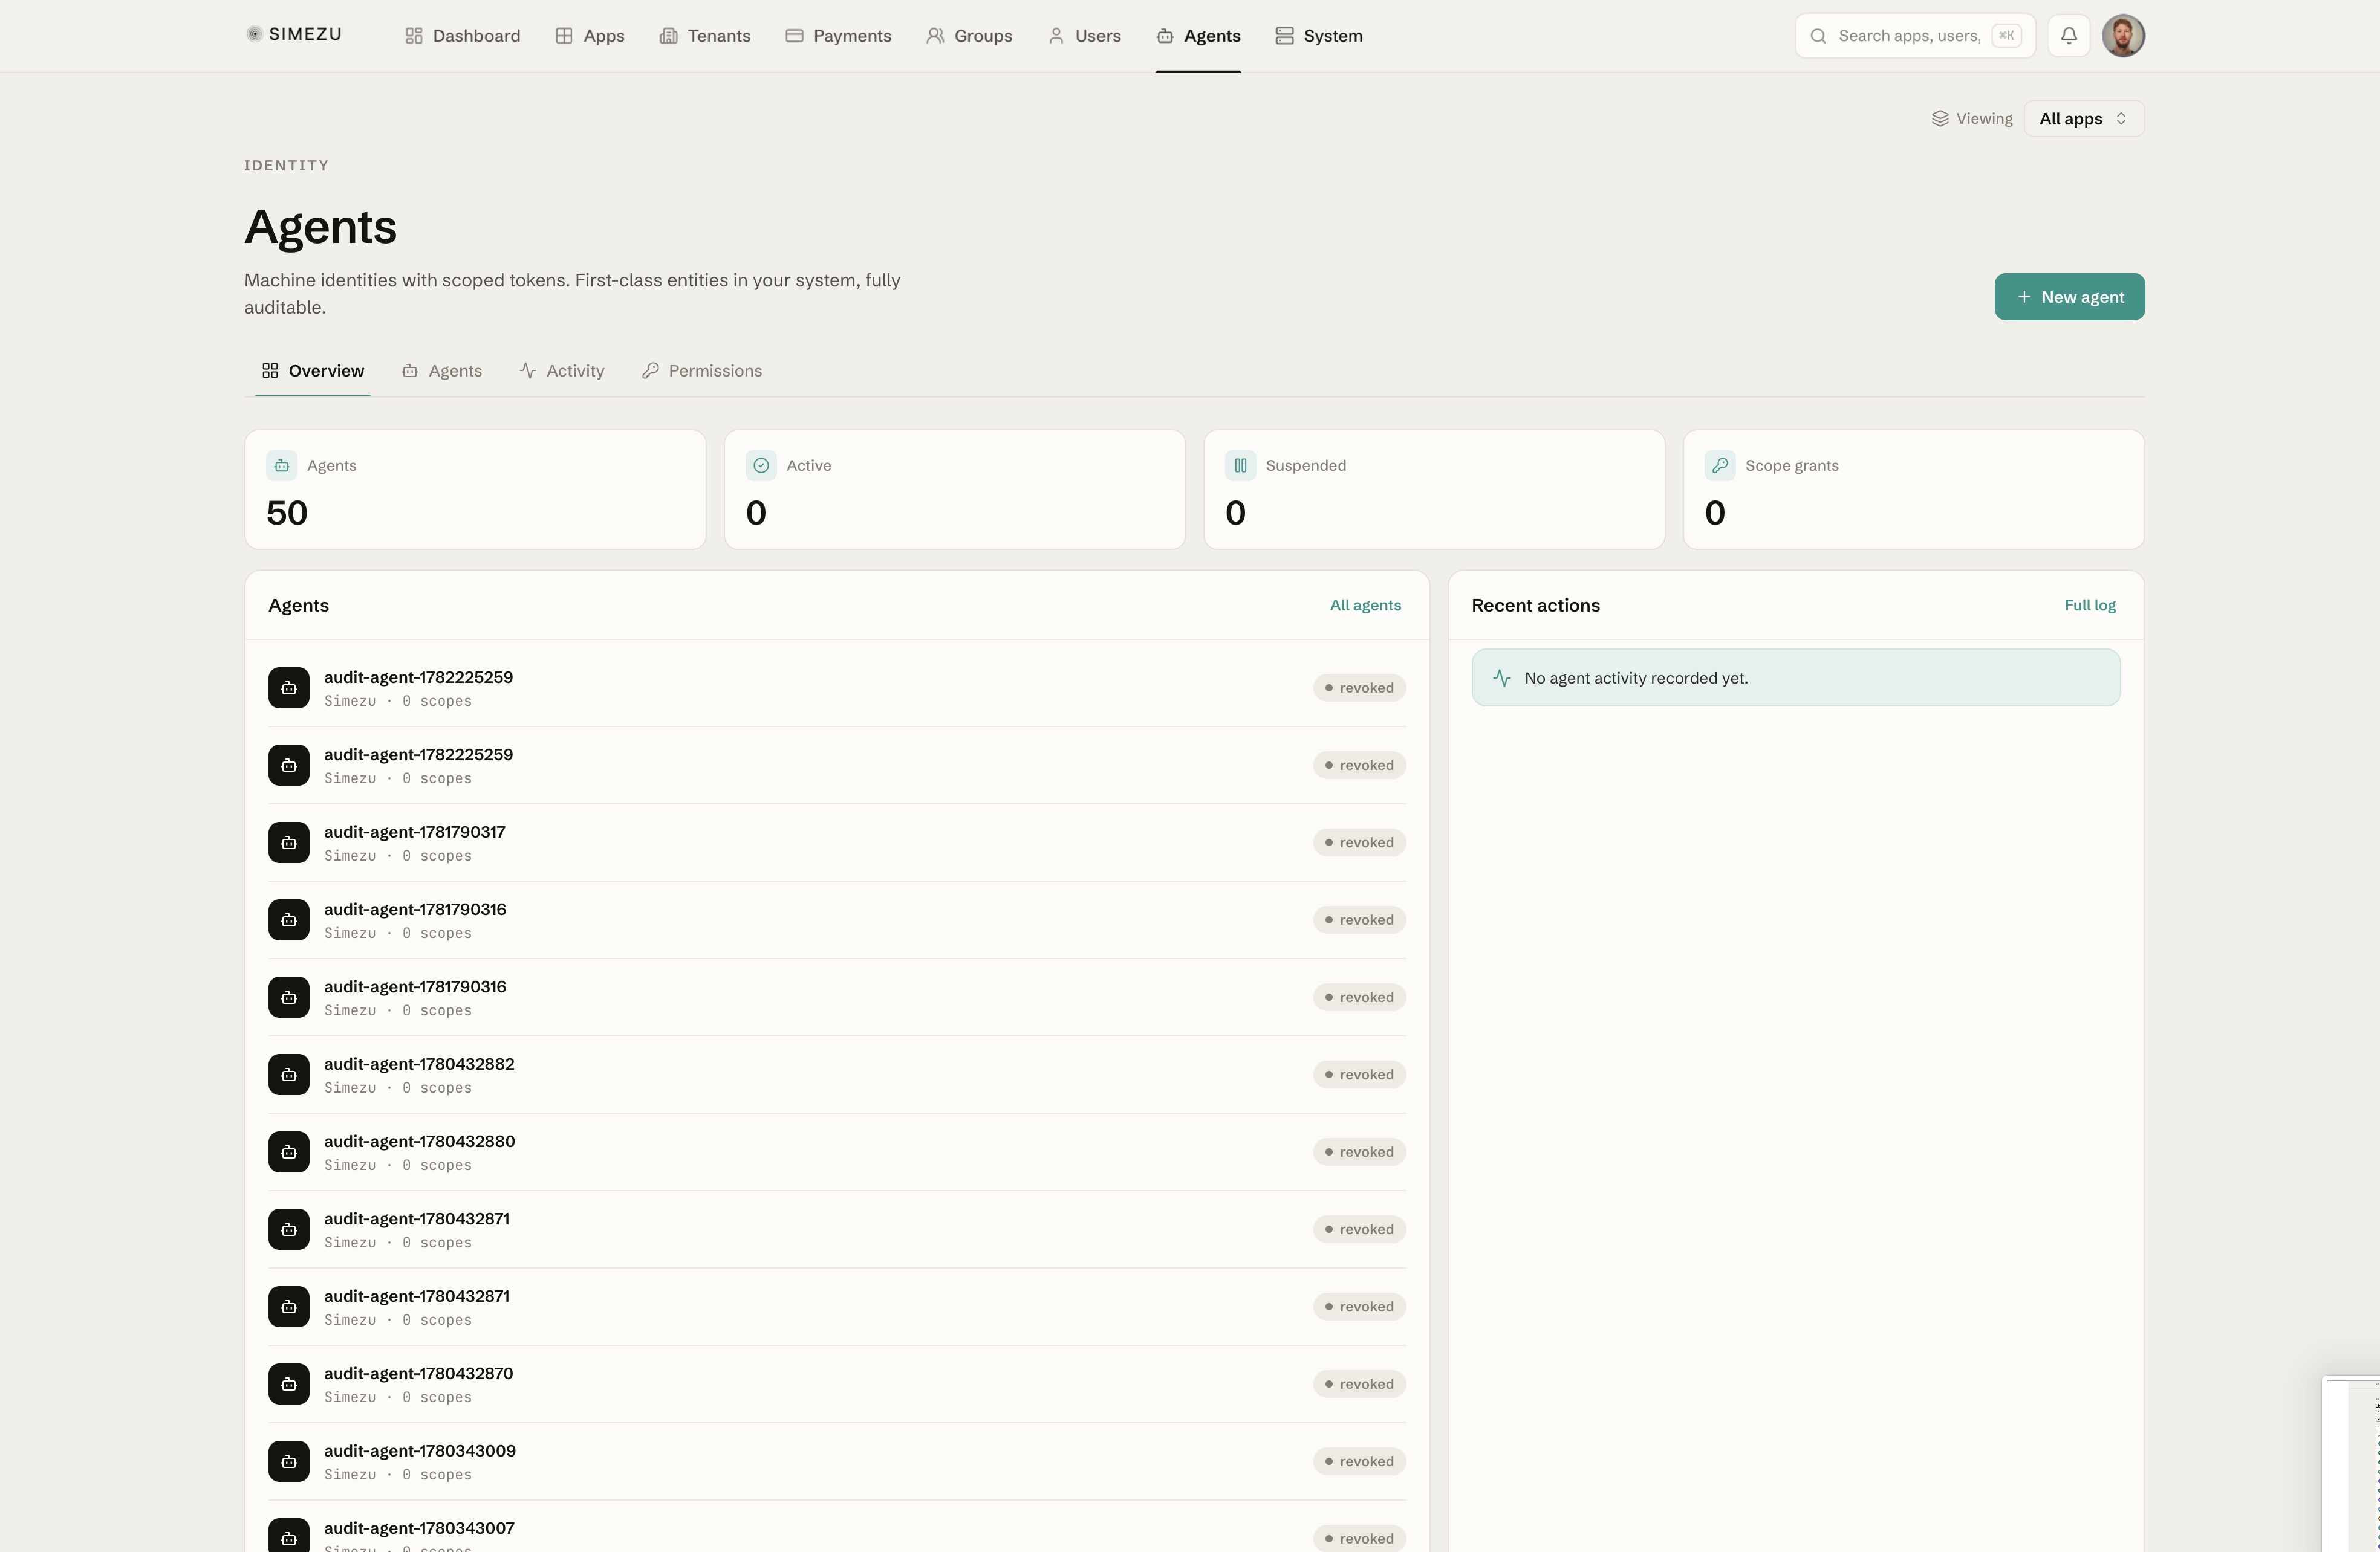Click robot icon for audit-agent-1780432870
Image resolution: width=2380 pixels, height=1552 pixels.
point(289,1384)
